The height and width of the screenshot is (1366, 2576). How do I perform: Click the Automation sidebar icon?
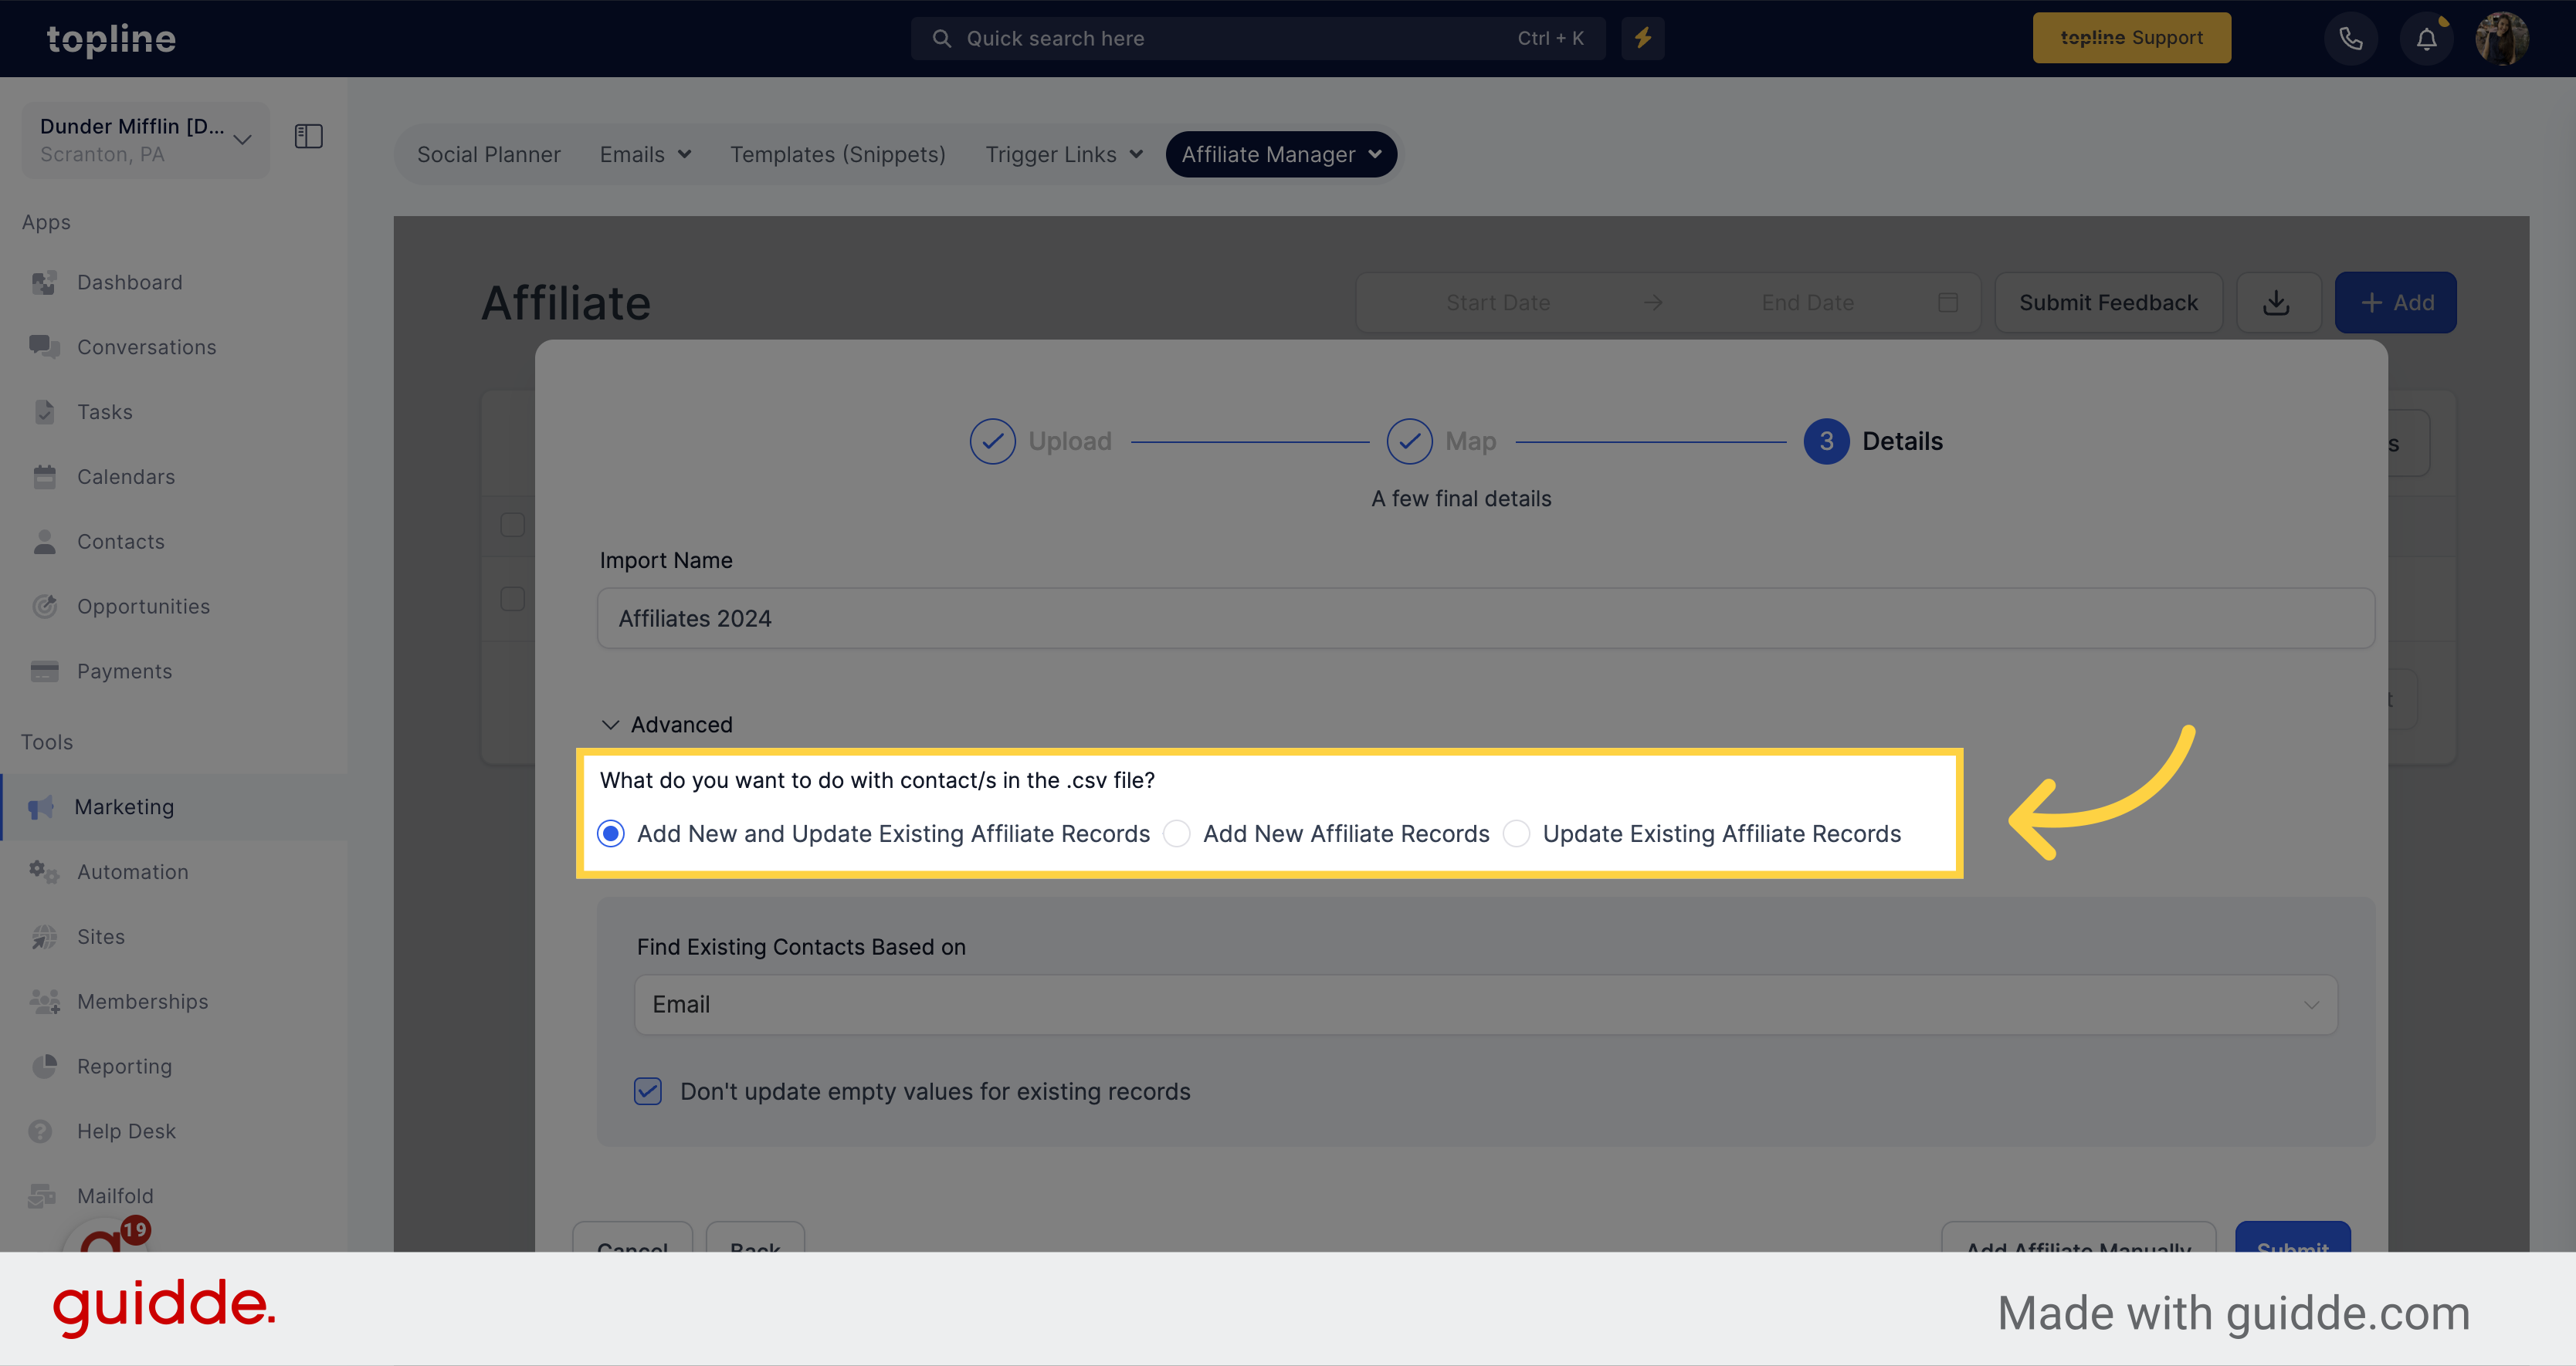click(x=46, y=871)
